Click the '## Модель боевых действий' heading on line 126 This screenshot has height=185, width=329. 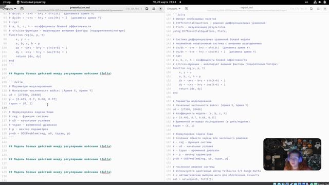60,159
